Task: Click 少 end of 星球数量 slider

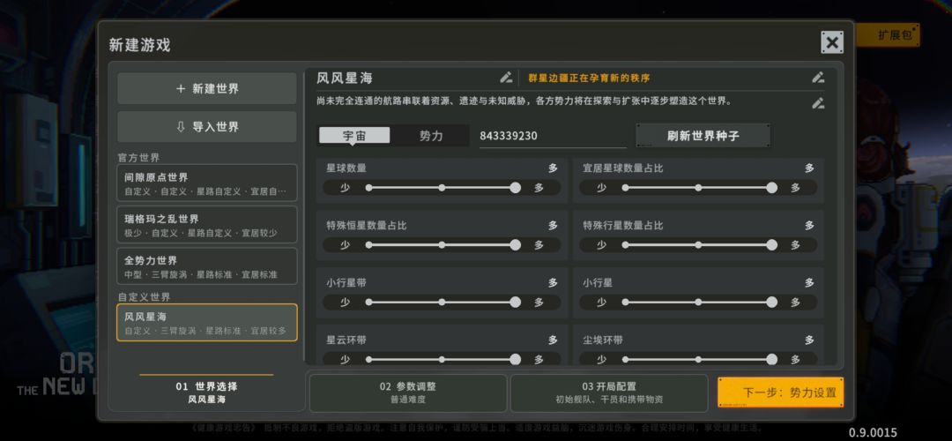Action: point(345,188)
